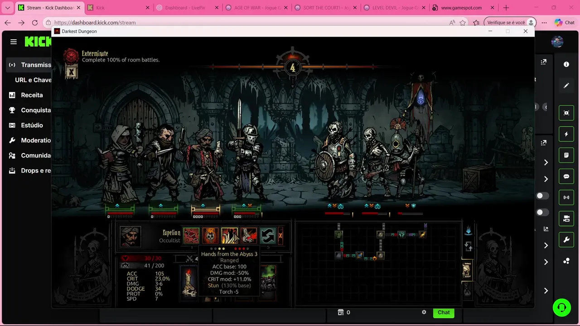Select the Hands from the Abyss skill icon

[x=229, y=236]
